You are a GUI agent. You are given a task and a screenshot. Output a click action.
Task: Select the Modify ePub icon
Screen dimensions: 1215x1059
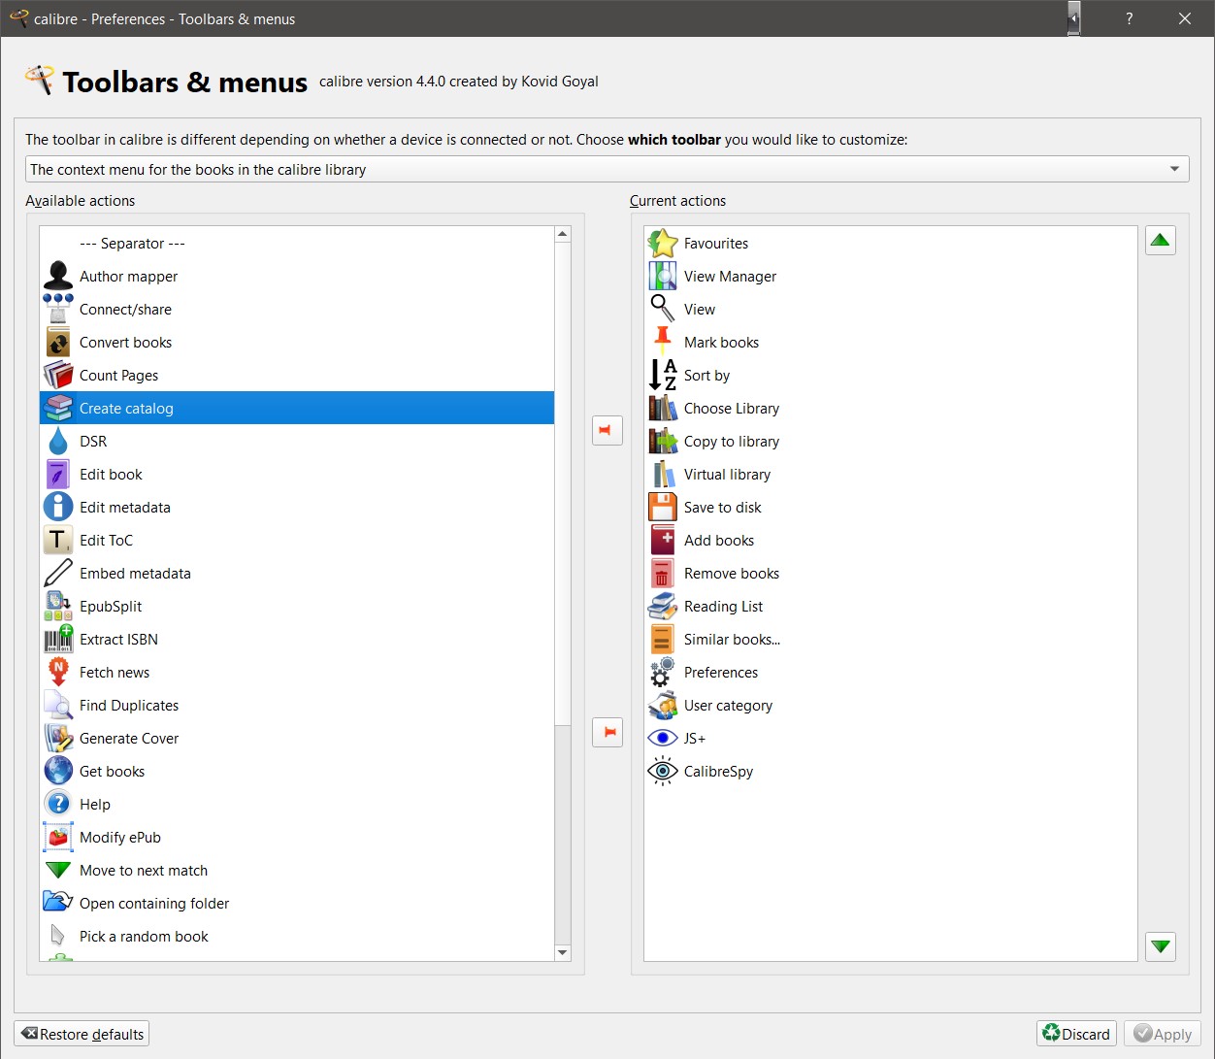pyautogui.click(x=58, y=837)
